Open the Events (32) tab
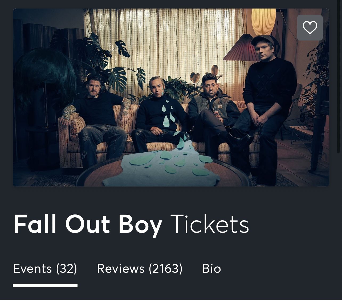This screenshot has width=342, height=305. point(45,268)
